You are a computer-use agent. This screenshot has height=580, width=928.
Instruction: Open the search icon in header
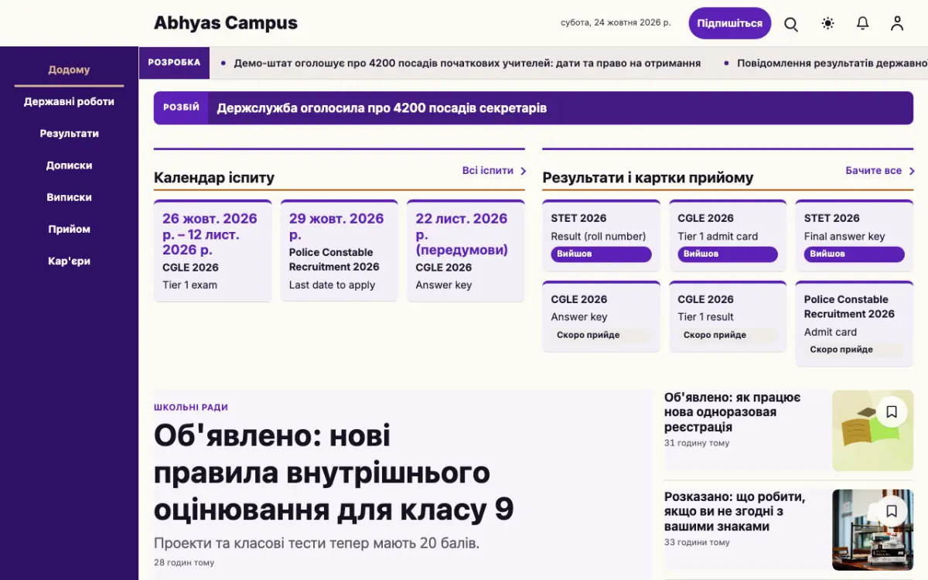[791, 24]
